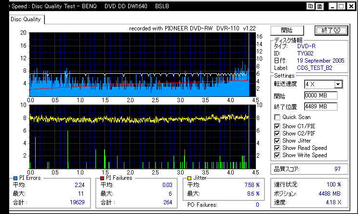Click the red PI Failures legend square

102,178
